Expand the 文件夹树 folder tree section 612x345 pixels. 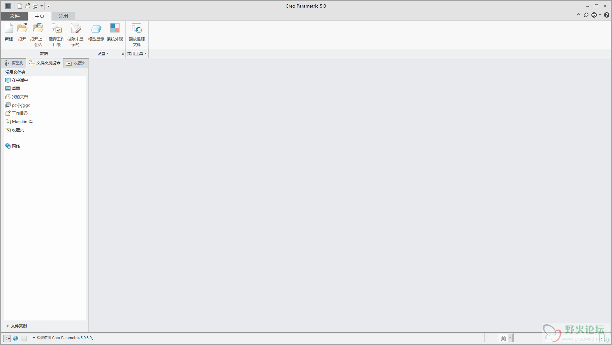point(17,326)
